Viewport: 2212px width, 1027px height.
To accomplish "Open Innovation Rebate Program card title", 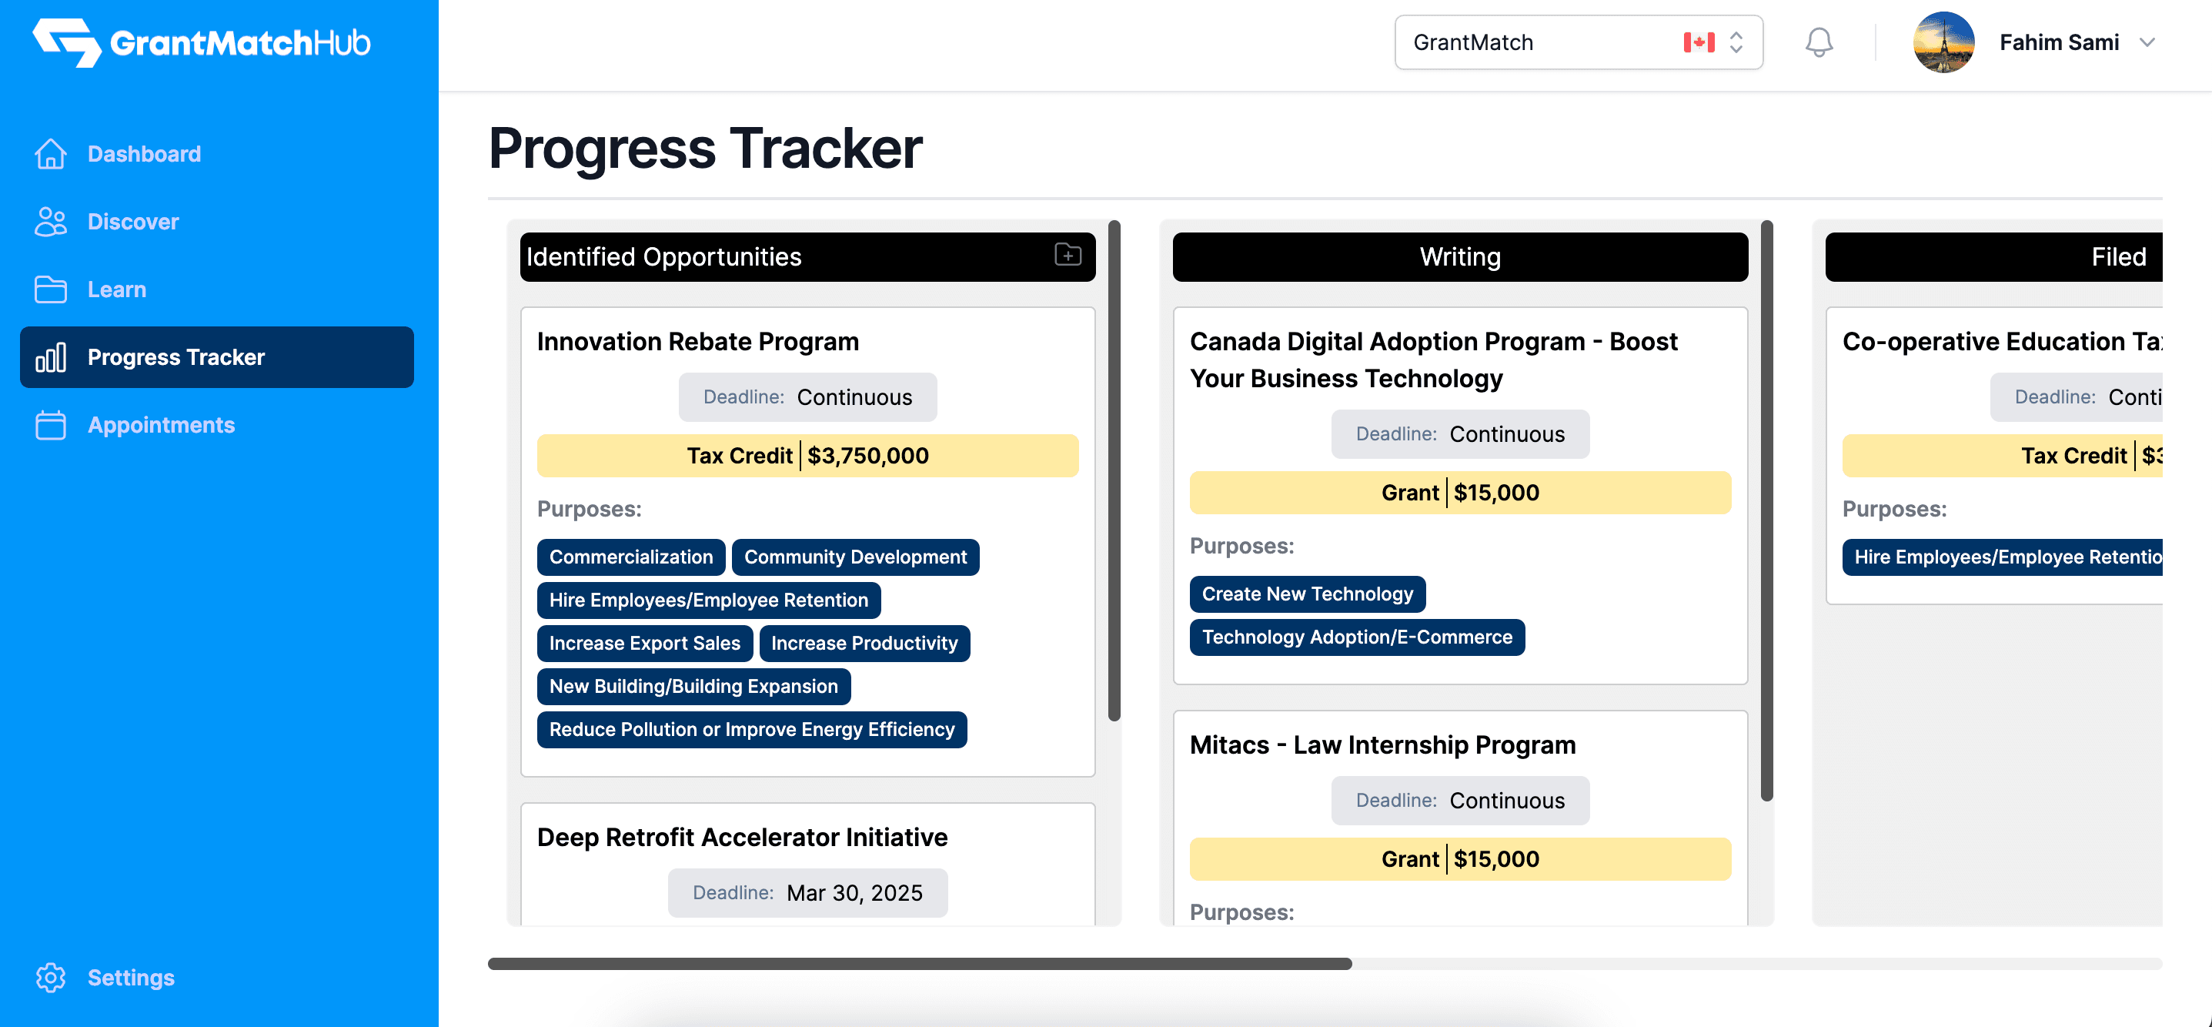I will point(697,342).
